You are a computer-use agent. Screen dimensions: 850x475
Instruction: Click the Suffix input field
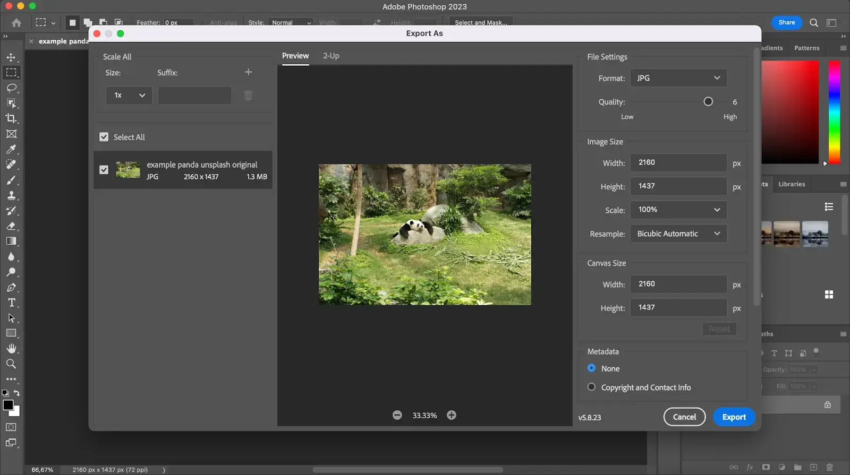pos(194,96)
